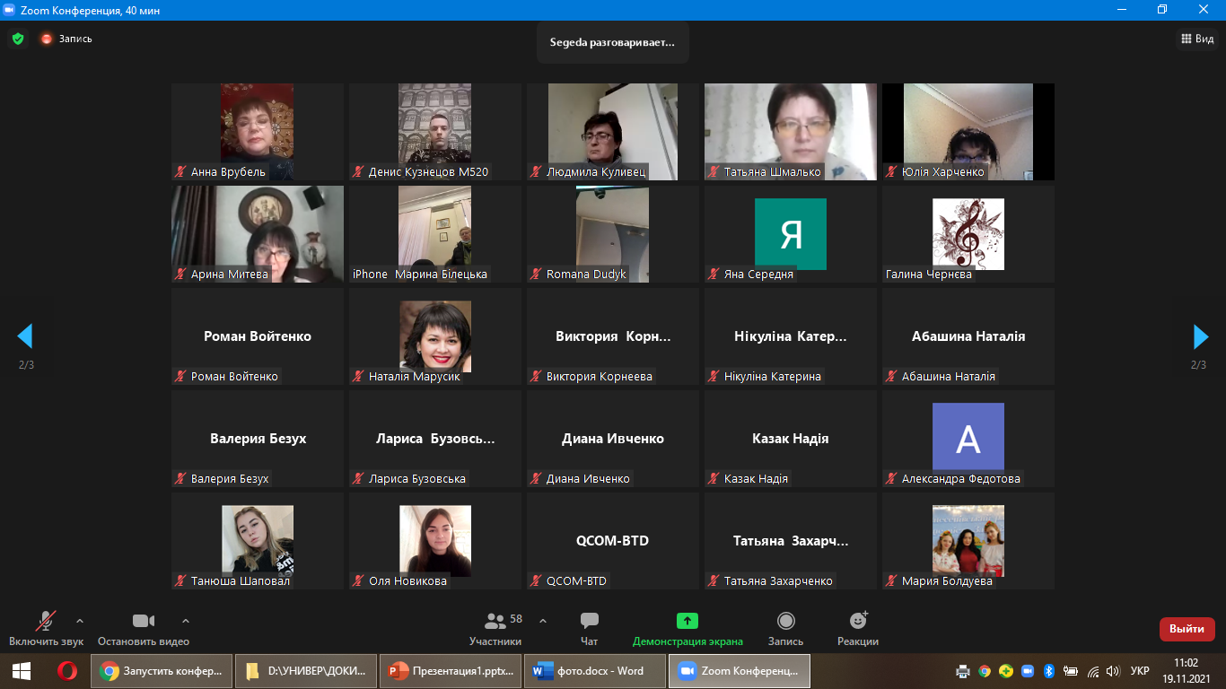
Task: Click the Record icon in bottom toolbar
Action: point(785,621)
